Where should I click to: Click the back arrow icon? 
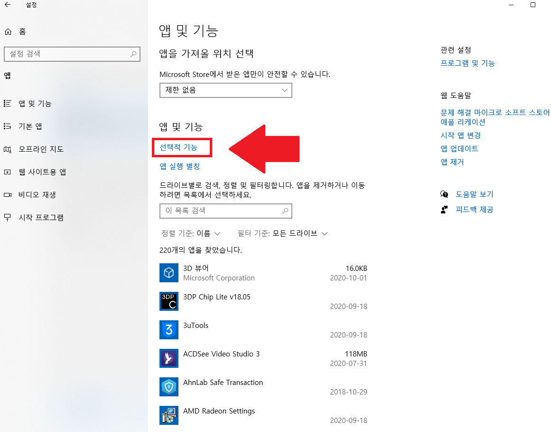point(8,5)
